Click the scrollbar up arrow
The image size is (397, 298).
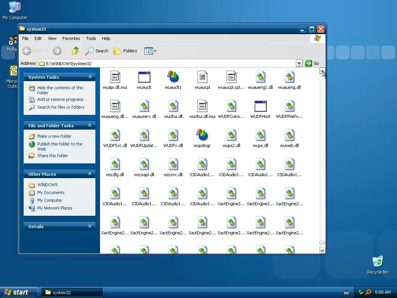322,71
